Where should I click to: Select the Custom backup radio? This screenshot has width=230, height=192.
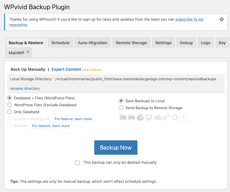(10, 125)
